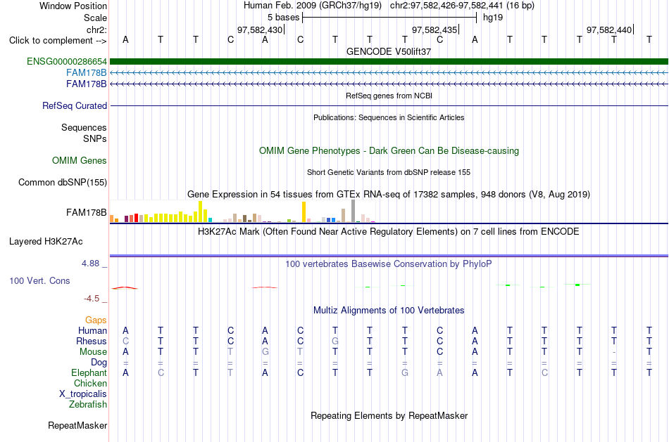Open 'Short Genetic Variants from dbSNP release 155'
Viewport: 669px width, 442px height.
389,172
